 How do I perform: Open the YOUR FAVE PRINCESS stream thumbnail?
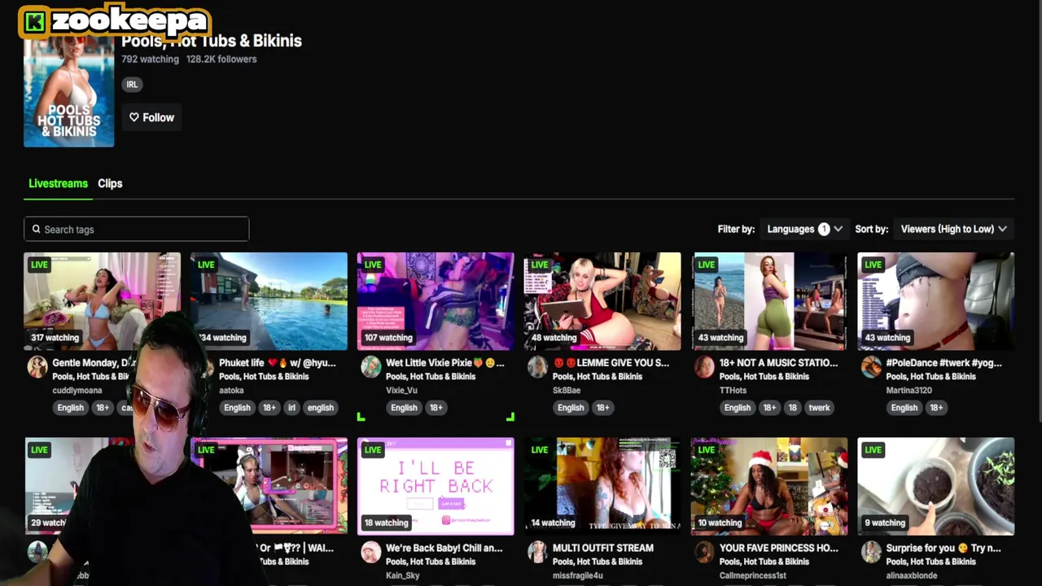[769, 487]
